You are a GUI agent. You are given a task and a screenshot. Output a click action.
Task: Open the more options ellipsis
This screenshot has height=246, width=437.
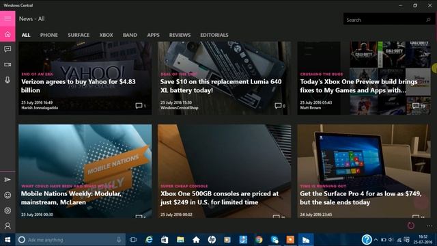(x=429, y=225)
